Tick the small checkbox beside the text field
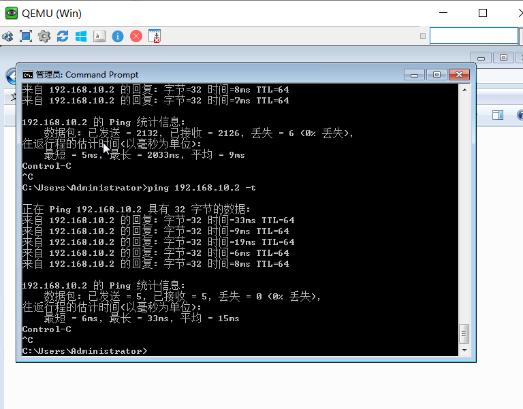523x409 pixels. [423, 36]
